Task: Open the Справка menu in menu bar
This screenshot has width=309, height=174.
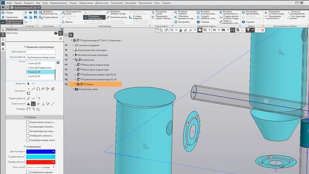Action: click(x=166, y=3)
